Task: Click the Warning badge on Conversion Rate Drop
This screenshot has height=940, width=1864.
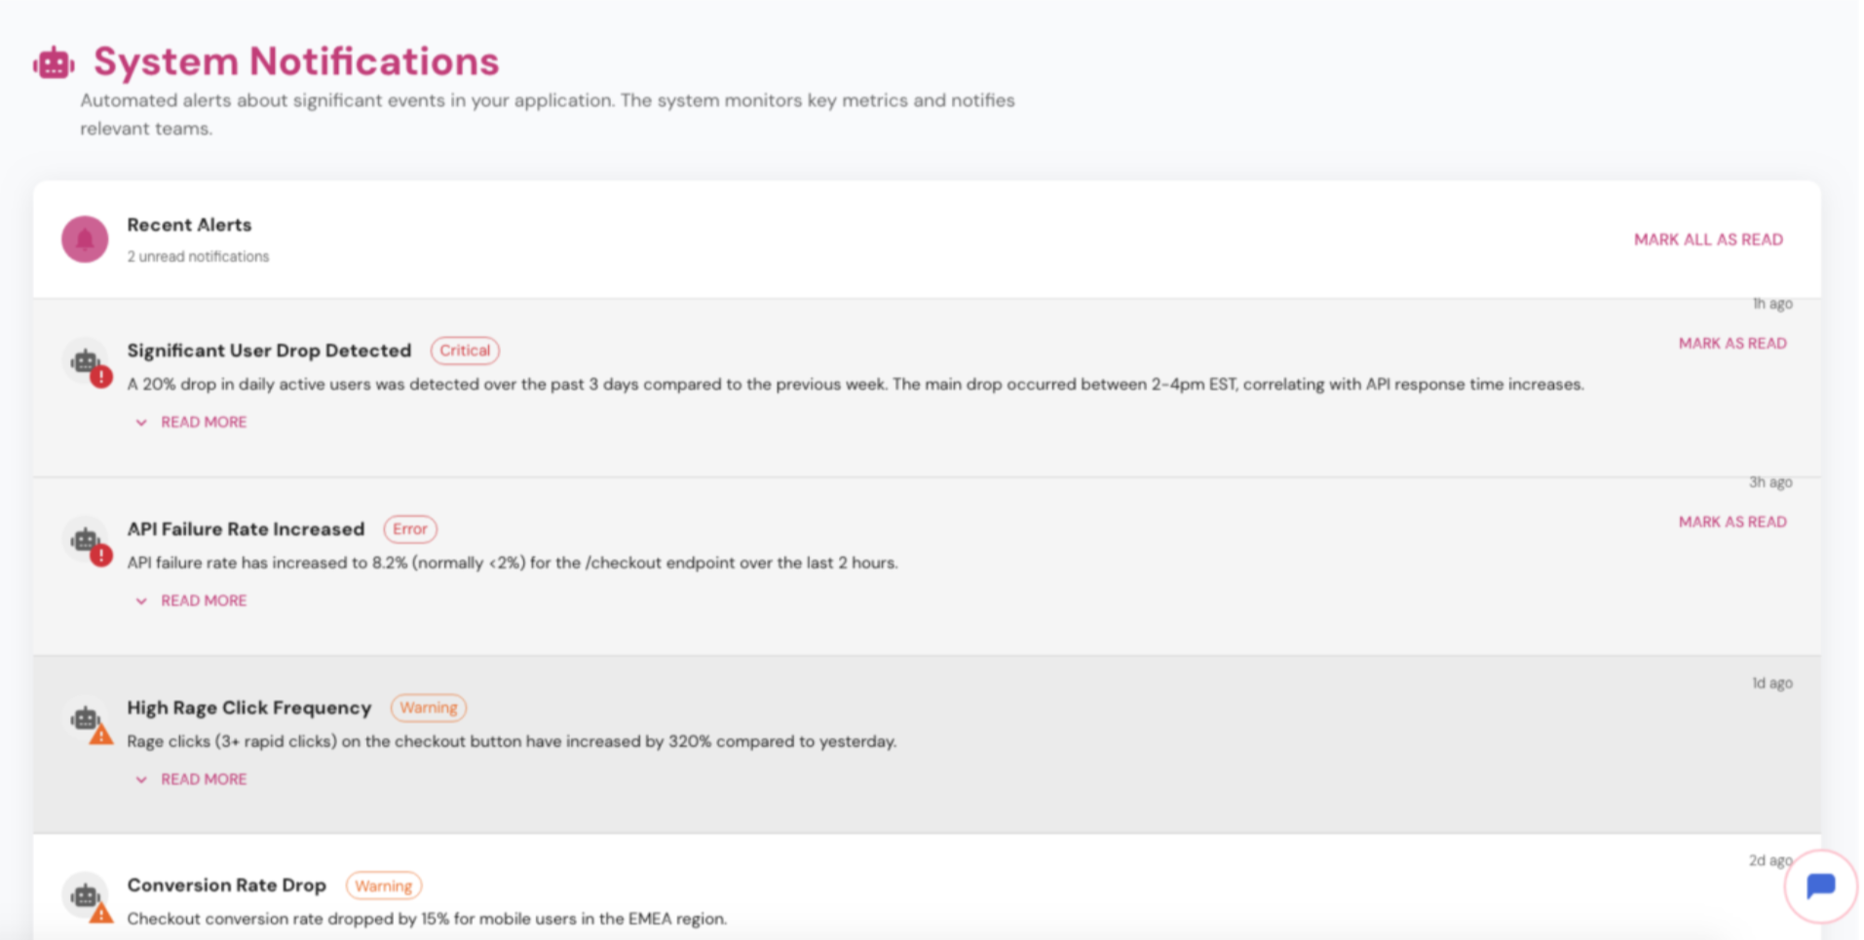Action: click(x=383, y=886)
